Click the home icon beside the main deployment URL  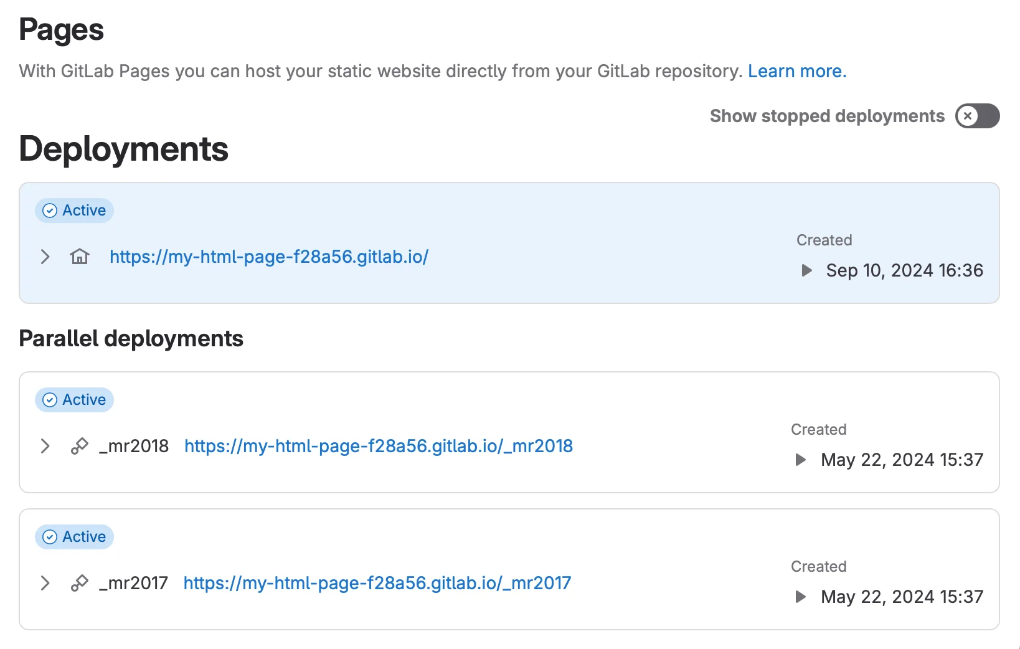80,257
